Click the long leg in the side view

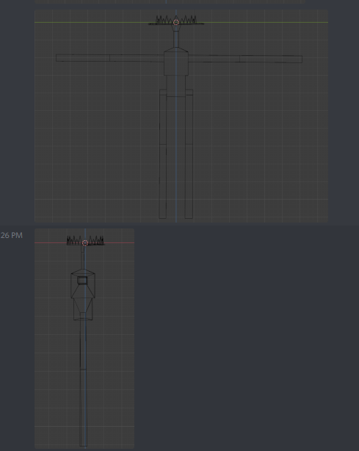[83, 383]
